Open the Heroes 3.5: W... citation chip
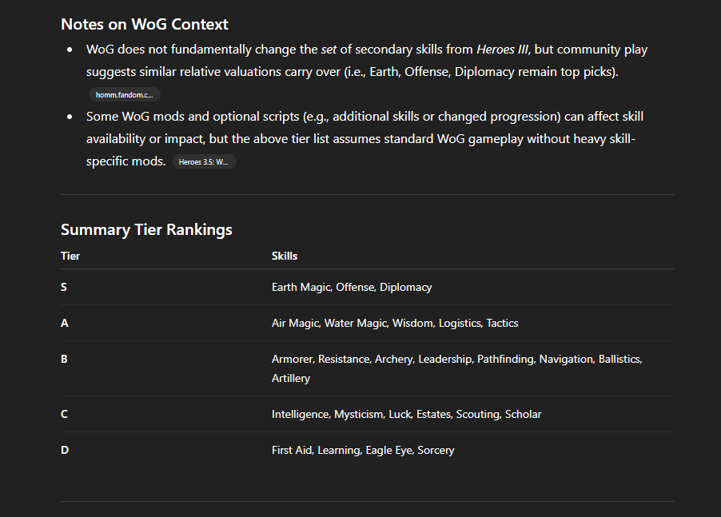Screen dimensions: 721x517 (x=204, y=161)
